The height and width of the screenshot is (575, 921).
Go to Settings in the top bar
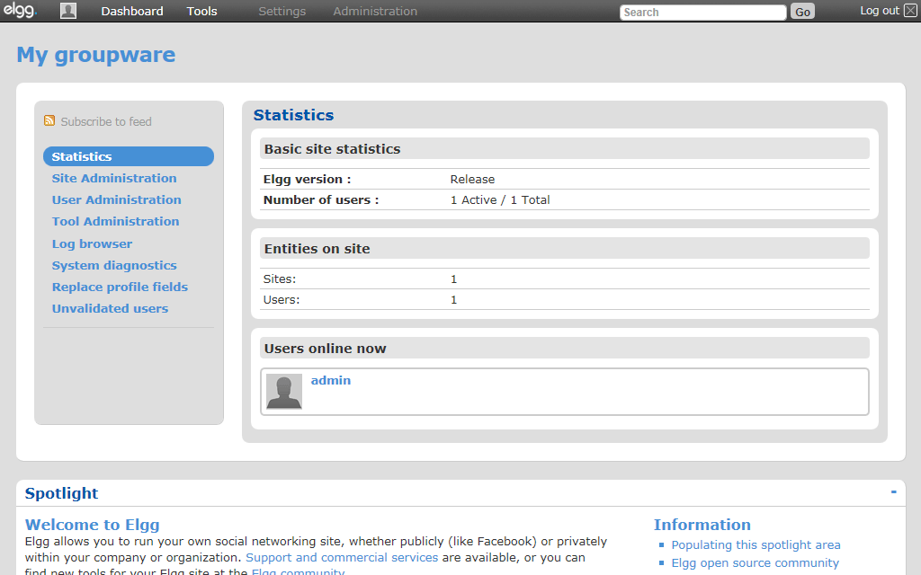282,12
